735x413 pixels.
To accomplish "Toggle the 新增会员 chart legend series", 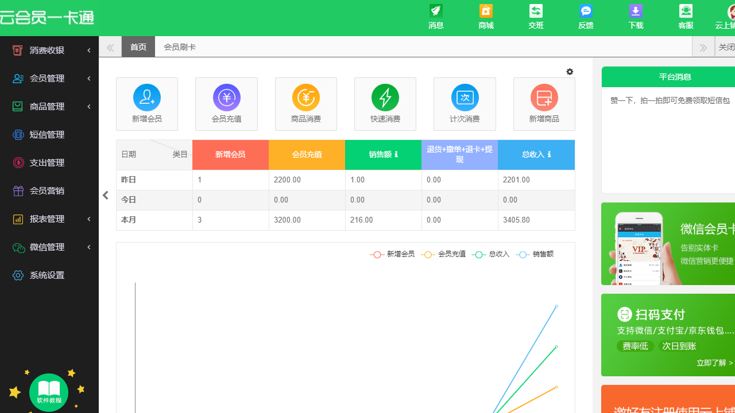I will 392,254.
